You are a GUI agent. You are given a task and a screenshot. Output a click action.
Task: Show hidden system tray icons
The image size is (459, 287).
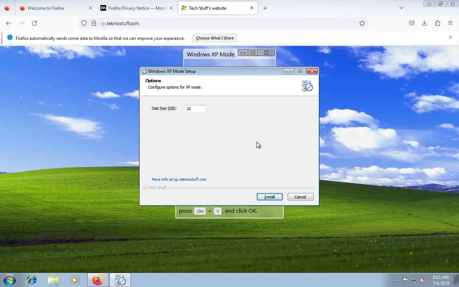397,280
